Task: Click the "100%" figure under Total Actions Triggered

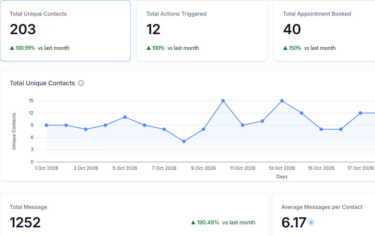Action: (x=158, y=48)
